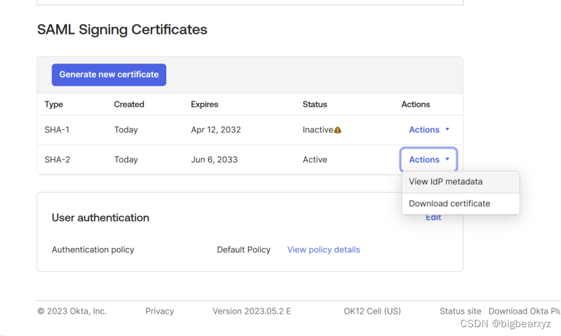Click Download Okta Plugin footer link
The image size is (561, 336).
coord(525,311)
